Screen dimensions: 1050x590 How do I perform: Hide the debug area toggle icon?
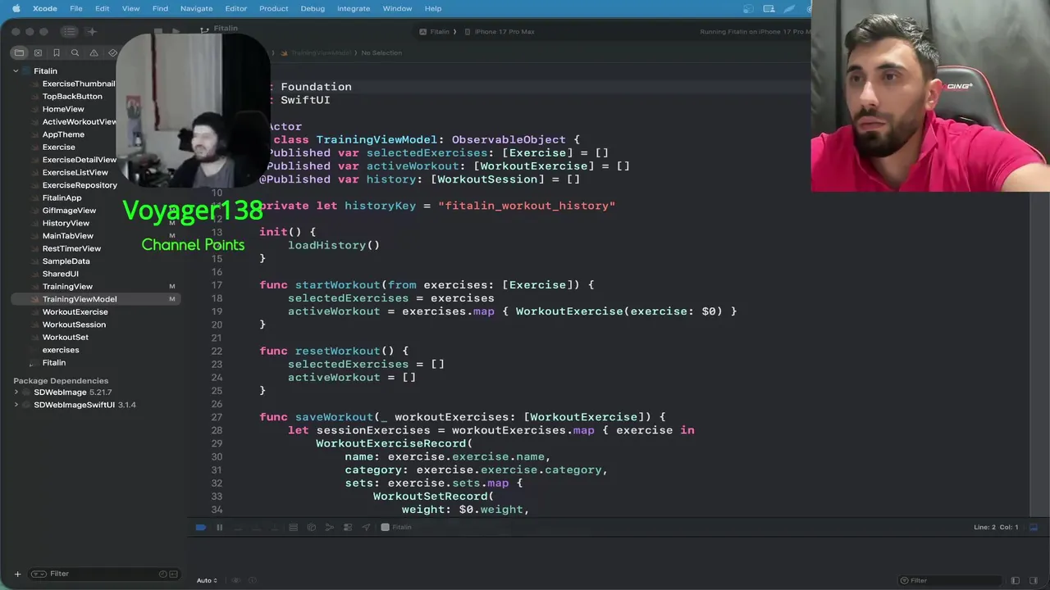(x=1034, y=528)
